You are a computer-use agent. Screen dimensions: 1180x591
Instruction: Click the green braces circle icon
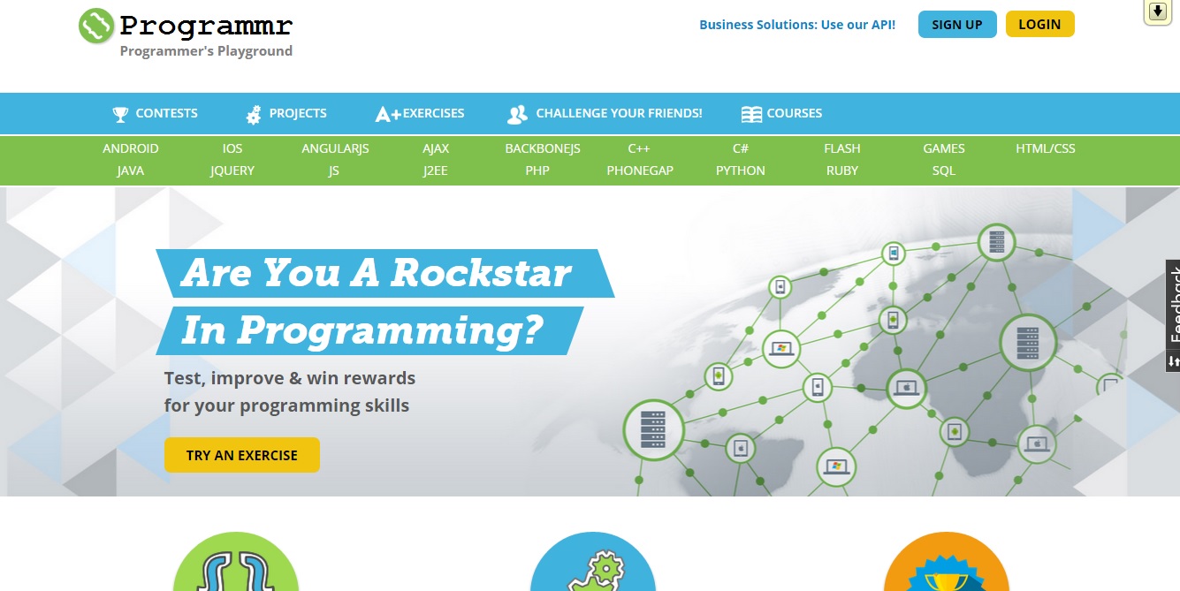point(236,564)
